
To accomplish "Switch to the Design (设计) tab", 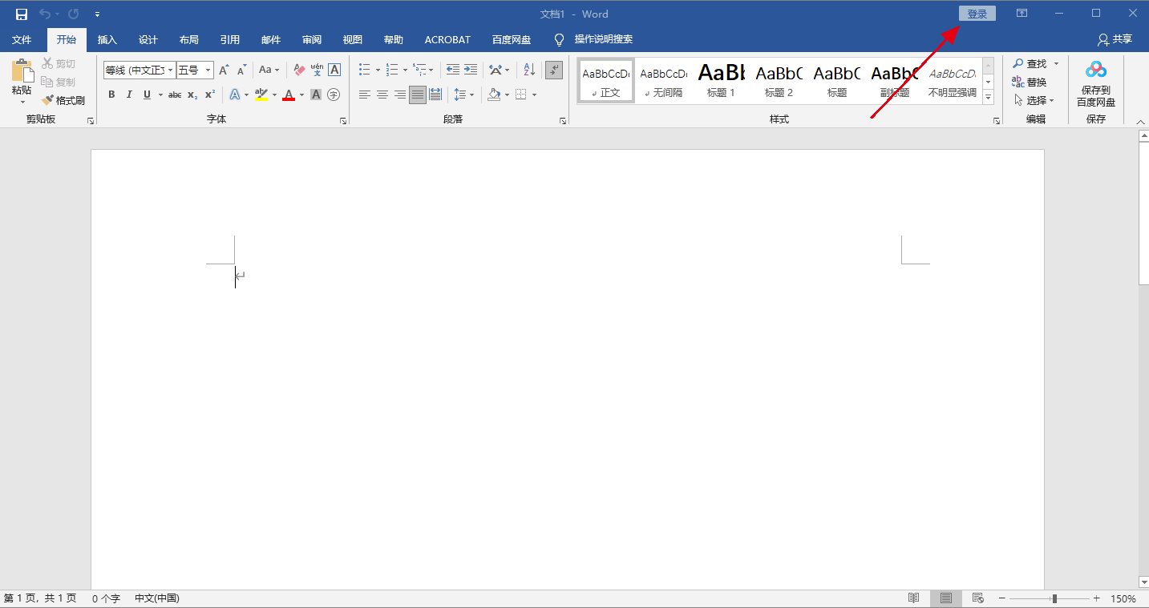I will click(x=148, y=40).
